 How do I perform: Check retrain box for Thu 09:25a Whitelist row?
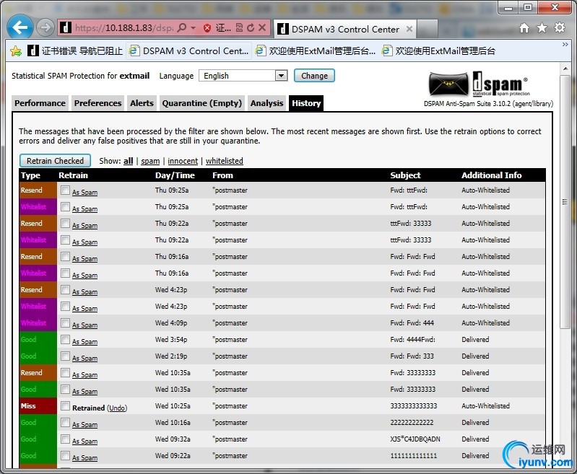65,206
